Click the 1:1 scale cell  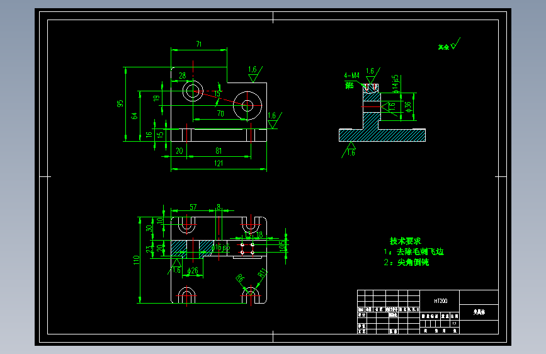[x=455, y=323]
